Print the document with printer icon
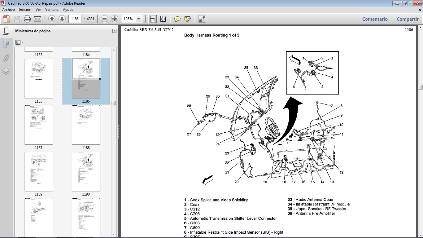Screen dimensions: 423x238 27,19
